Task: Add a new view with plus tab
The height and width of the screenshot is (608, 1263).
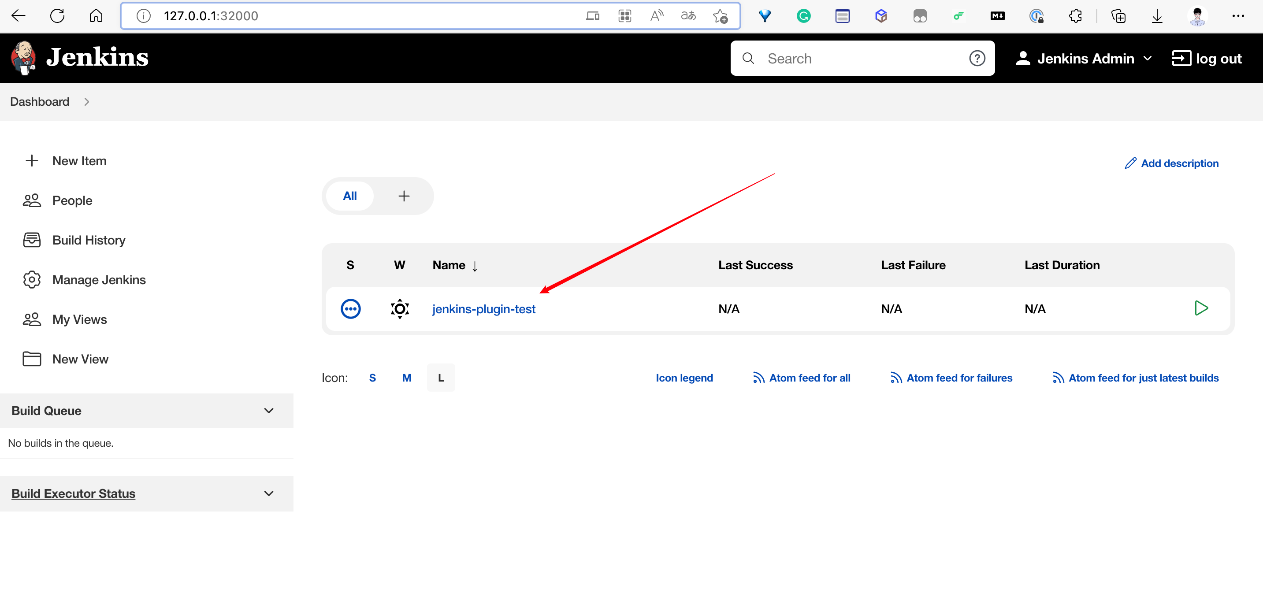Action: pos(404,196)
